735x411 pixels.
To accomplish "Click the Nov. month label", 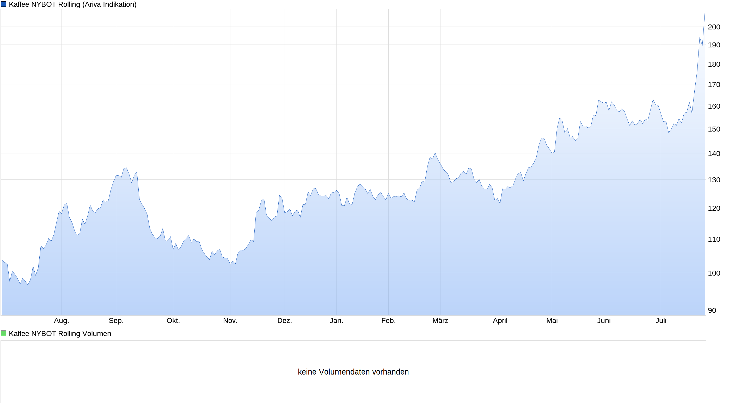I will (230, 321).
